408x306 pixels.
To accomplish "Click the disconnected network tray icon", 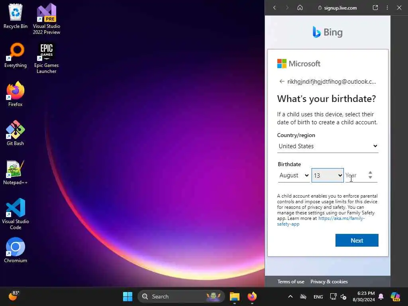I will [x=303, y=296].
